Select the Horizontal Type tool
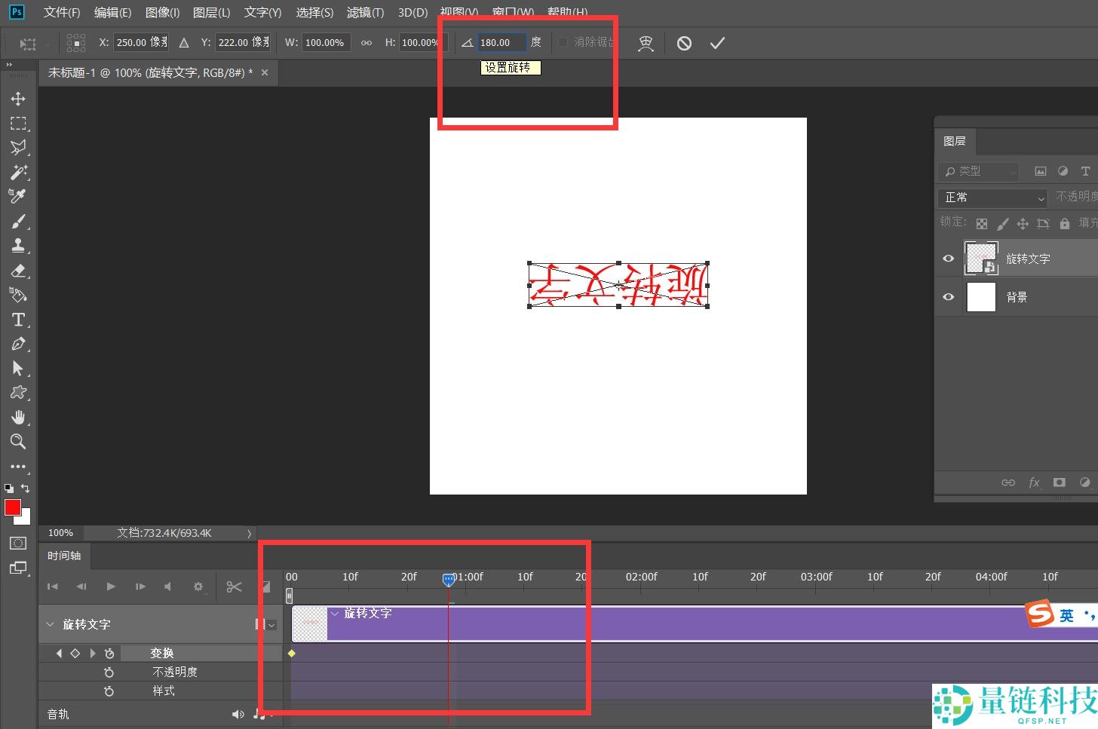 click(x=18, y=320)
